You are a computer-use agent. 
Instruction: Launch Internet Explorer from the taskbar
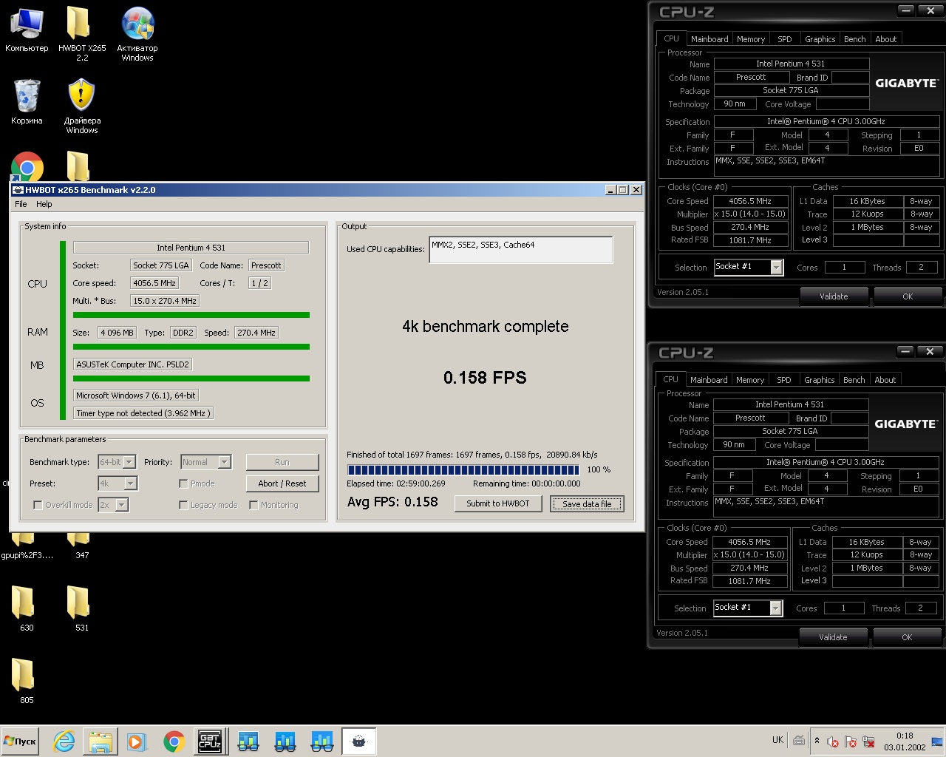64,741
